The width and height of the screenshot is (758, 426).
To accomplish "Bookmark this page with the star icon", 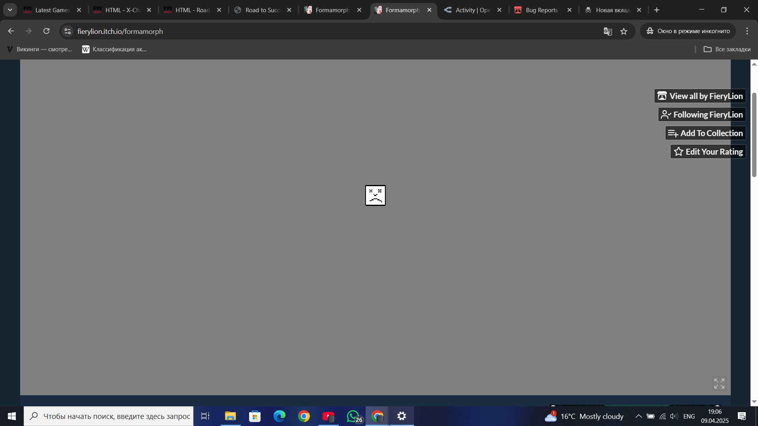I will tap(624, 31).
